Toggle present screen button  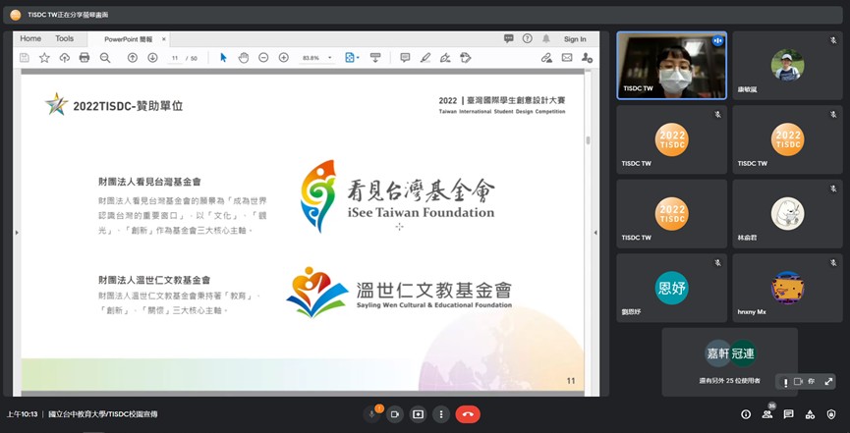(418, 414)
